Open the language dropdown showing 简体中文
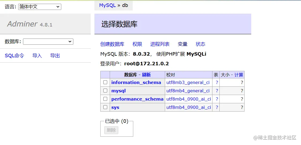 pos(40,7)
